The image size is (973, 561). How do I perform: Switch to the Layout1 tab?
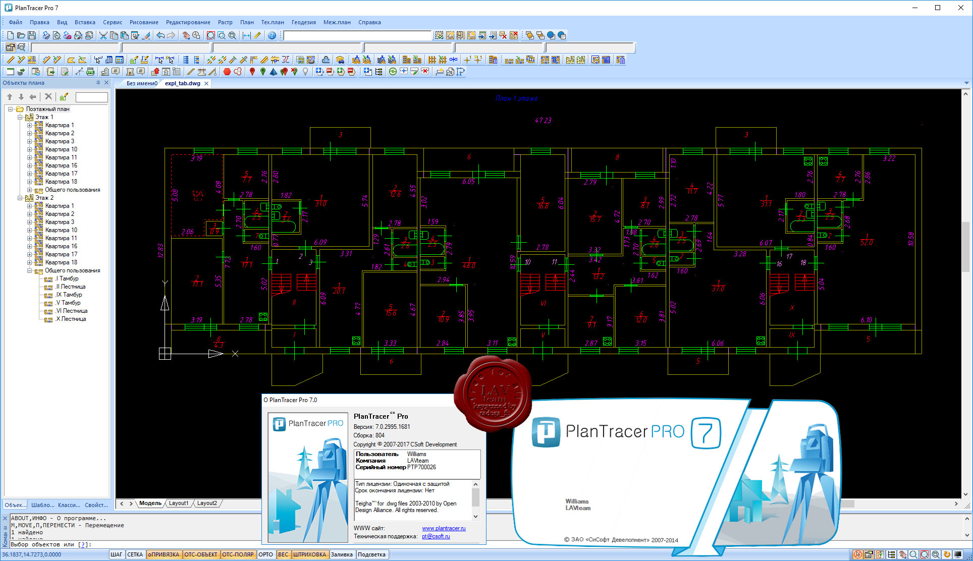[179, 503]
